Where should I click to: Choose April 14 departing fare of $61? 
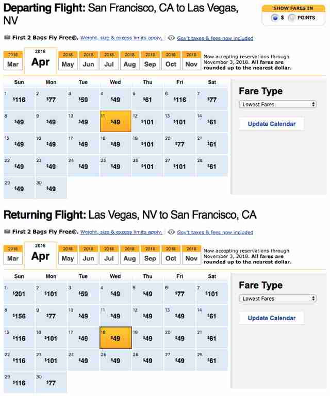point(212,122)
